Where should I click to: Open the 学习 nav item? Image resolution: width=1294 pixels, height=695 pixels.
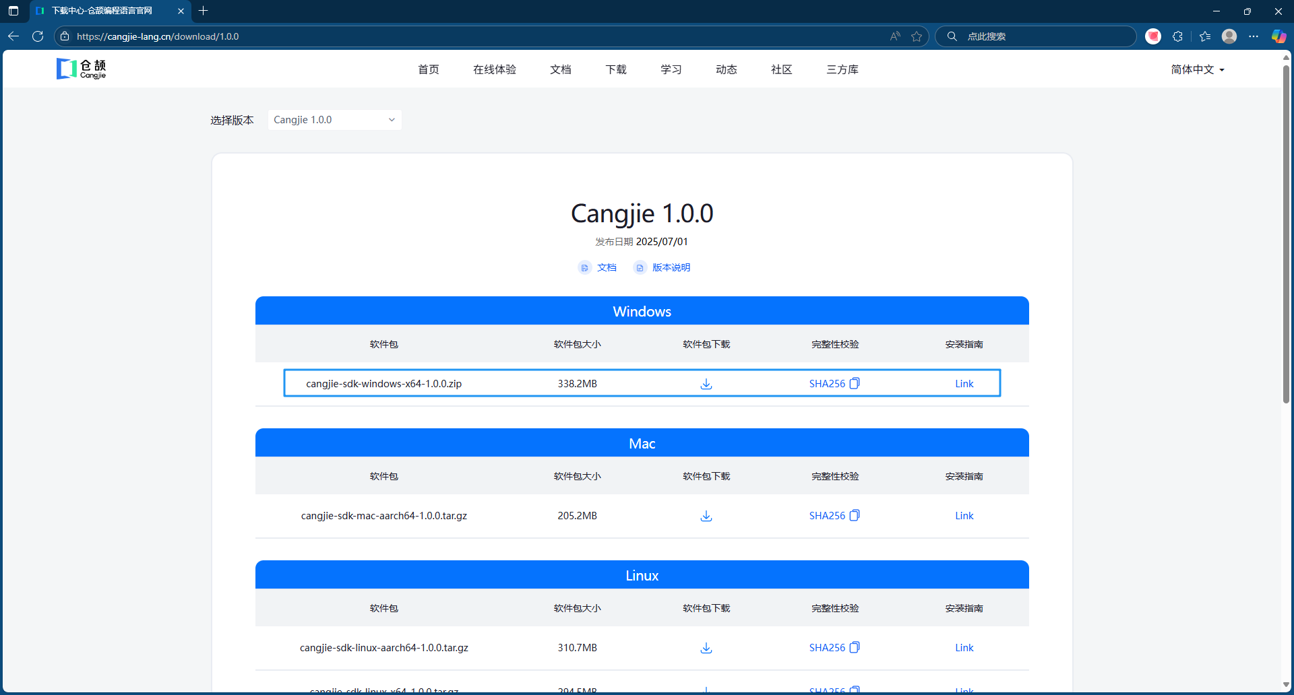pyautogui.click(x=671, y=69)
